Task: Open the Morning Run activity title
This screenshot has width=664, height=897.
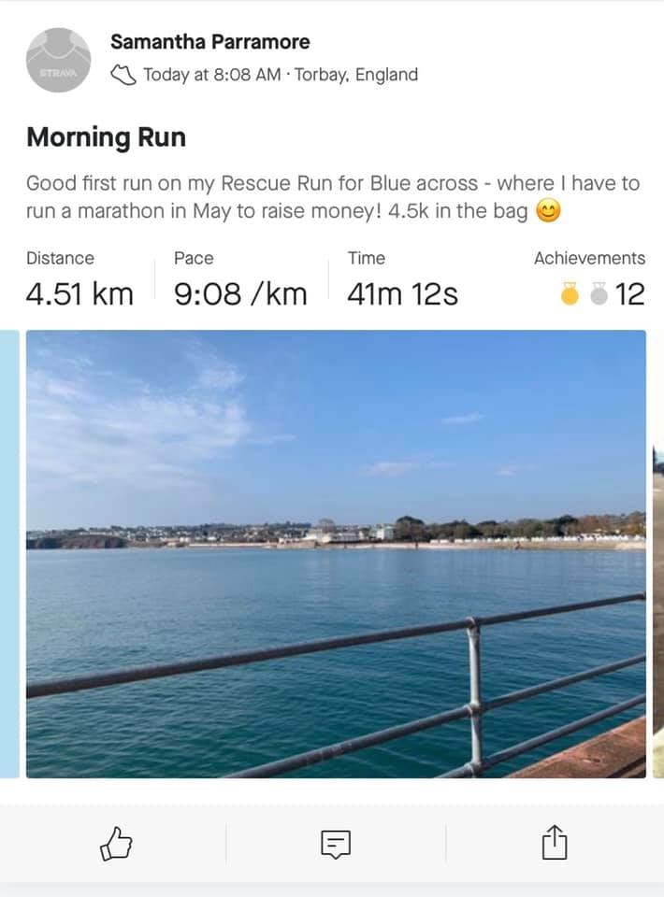Action: (x=106, y=137)
